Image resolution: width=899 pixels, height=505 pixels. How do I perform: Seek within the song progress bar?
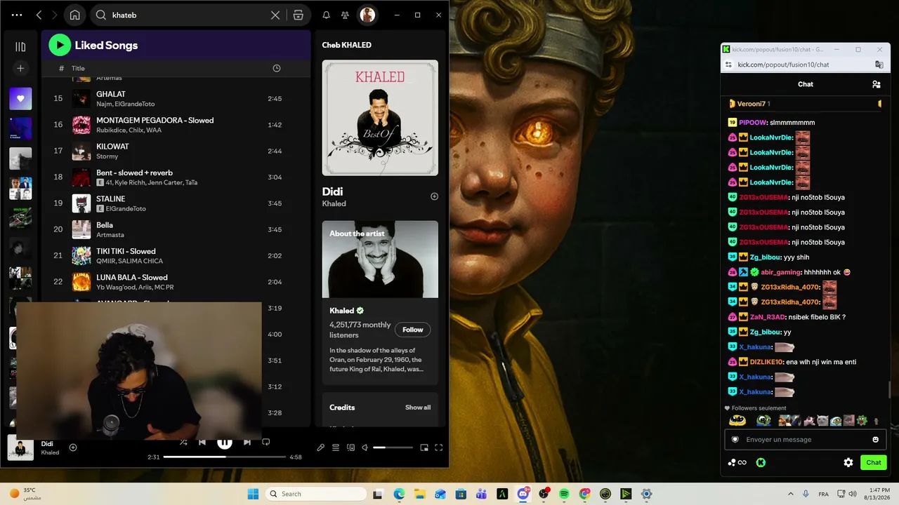(x=225, y=457)
